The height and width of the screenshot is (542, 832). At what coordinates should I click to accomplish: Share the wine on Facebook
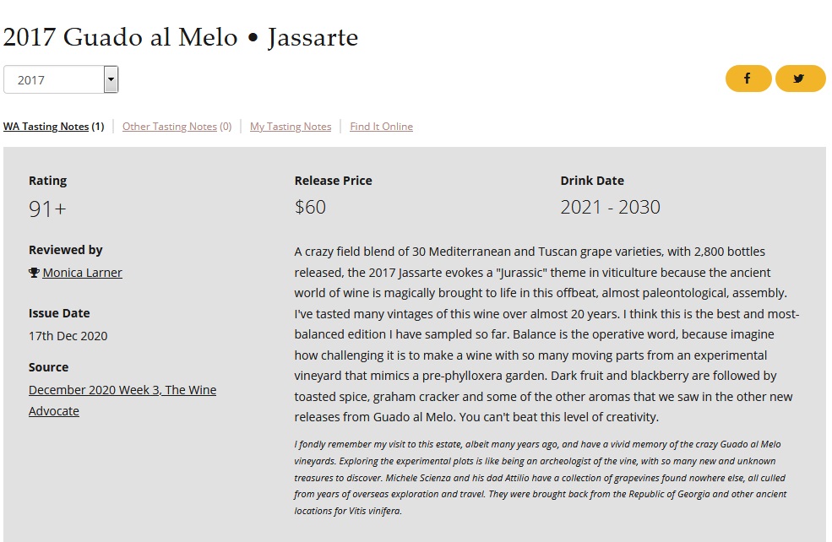[x=748, y=79]
